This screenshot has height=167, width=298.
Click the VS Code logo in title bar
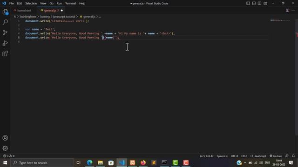4,3
